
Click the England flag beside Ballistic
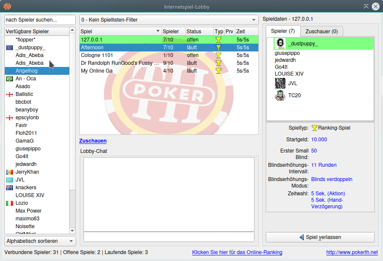tap(10, 94)
